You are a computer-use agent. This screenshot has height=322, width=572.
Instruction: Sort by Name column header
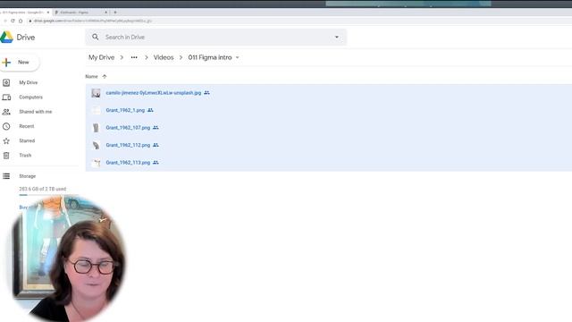[91, 76]
